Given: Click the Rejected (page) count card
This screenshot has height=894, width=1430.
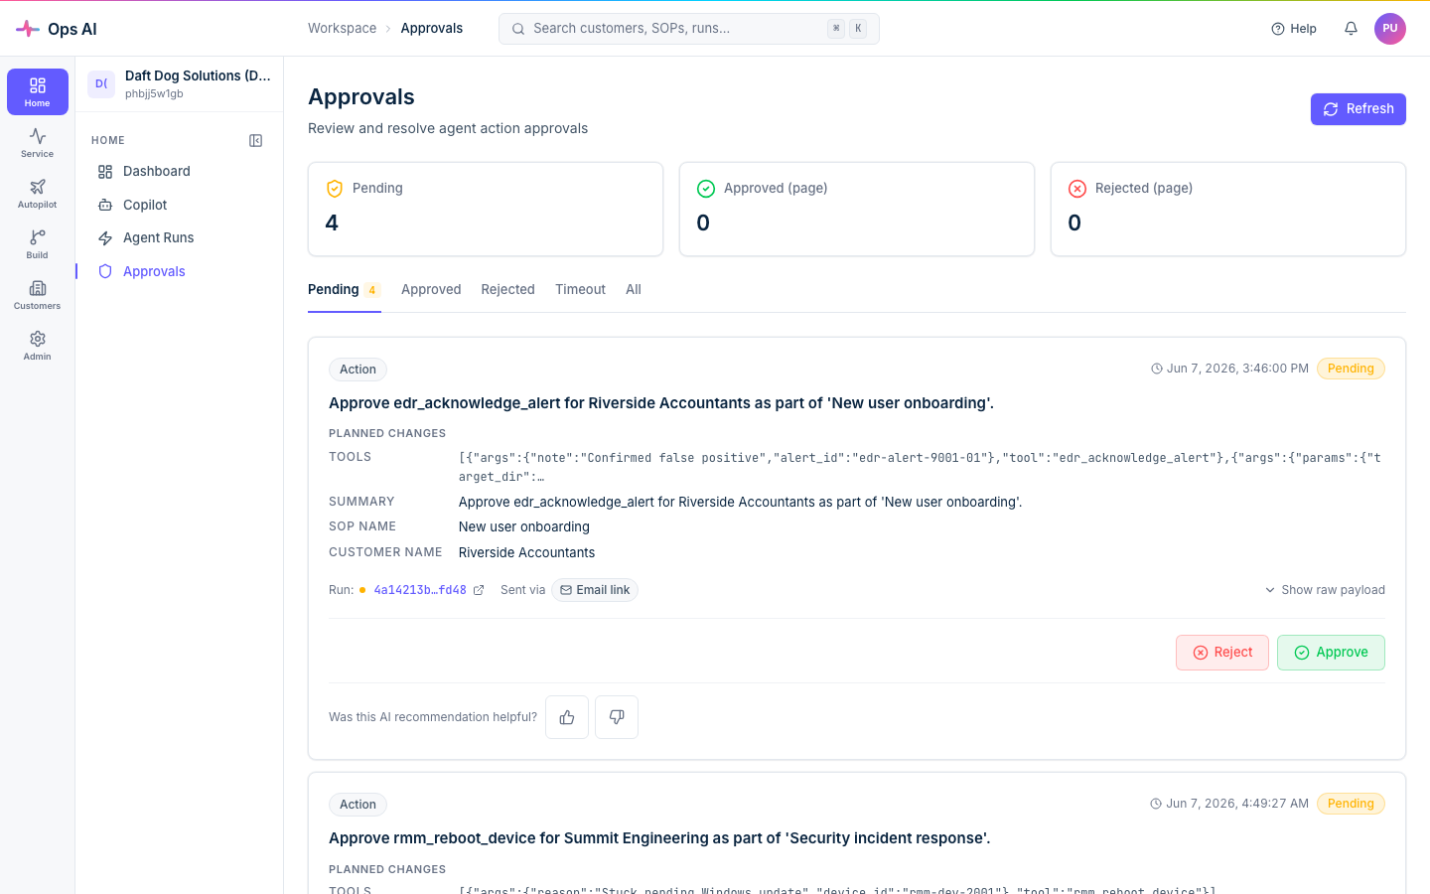Looking at the screenshot, I should click(1228, 210).
